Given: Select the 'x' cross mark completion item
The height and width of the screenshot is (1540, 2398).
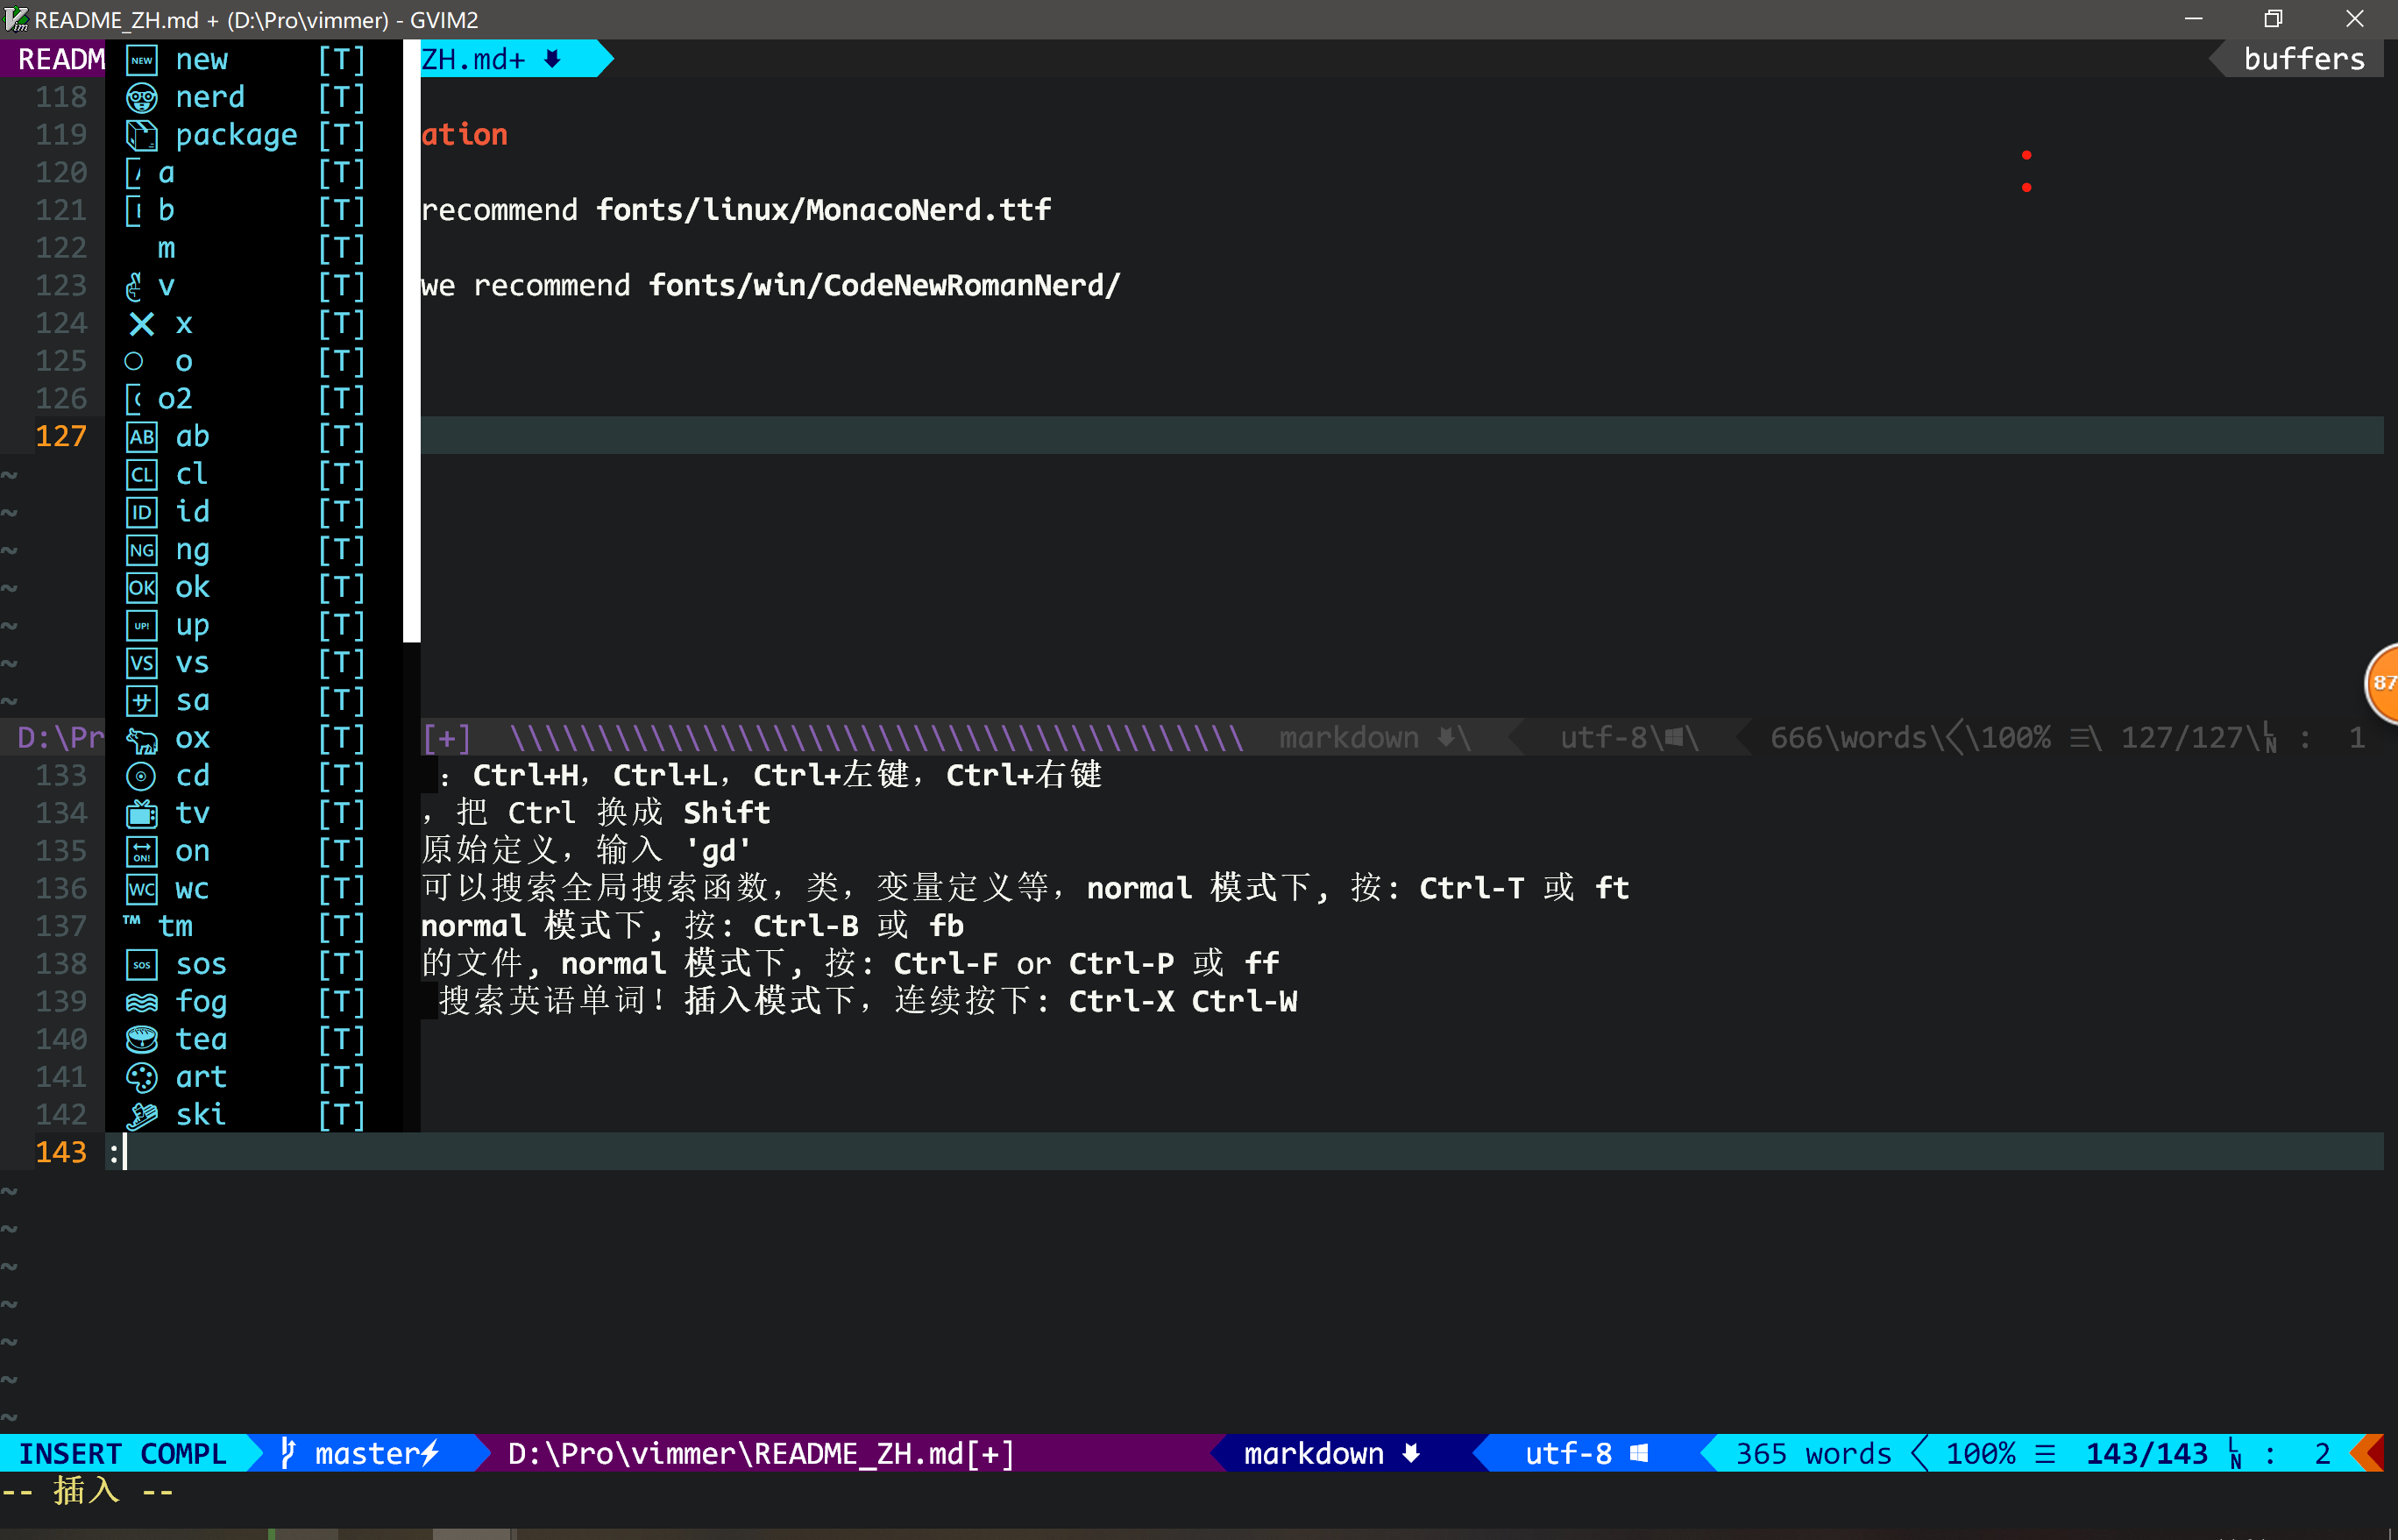Looking at the screenshot, I should coord(254,324).
